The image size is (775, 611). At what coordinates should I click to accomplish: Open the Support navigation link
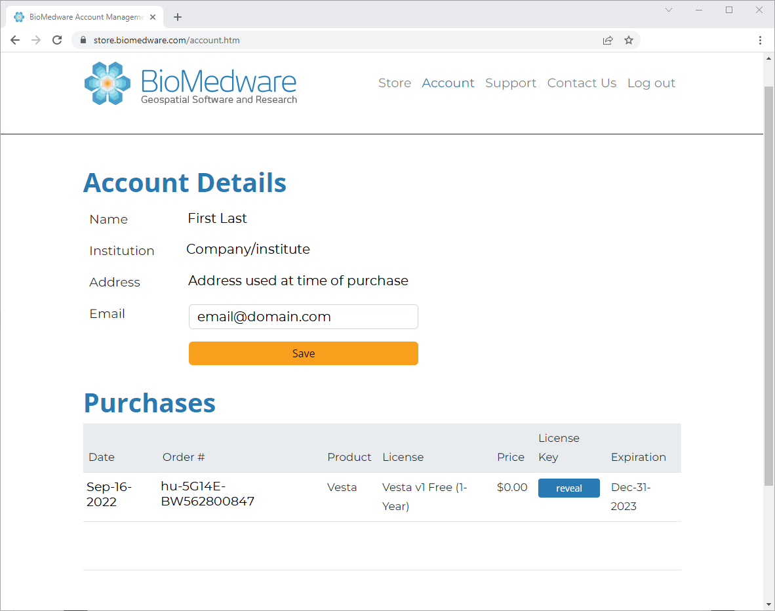click(511, 83)
